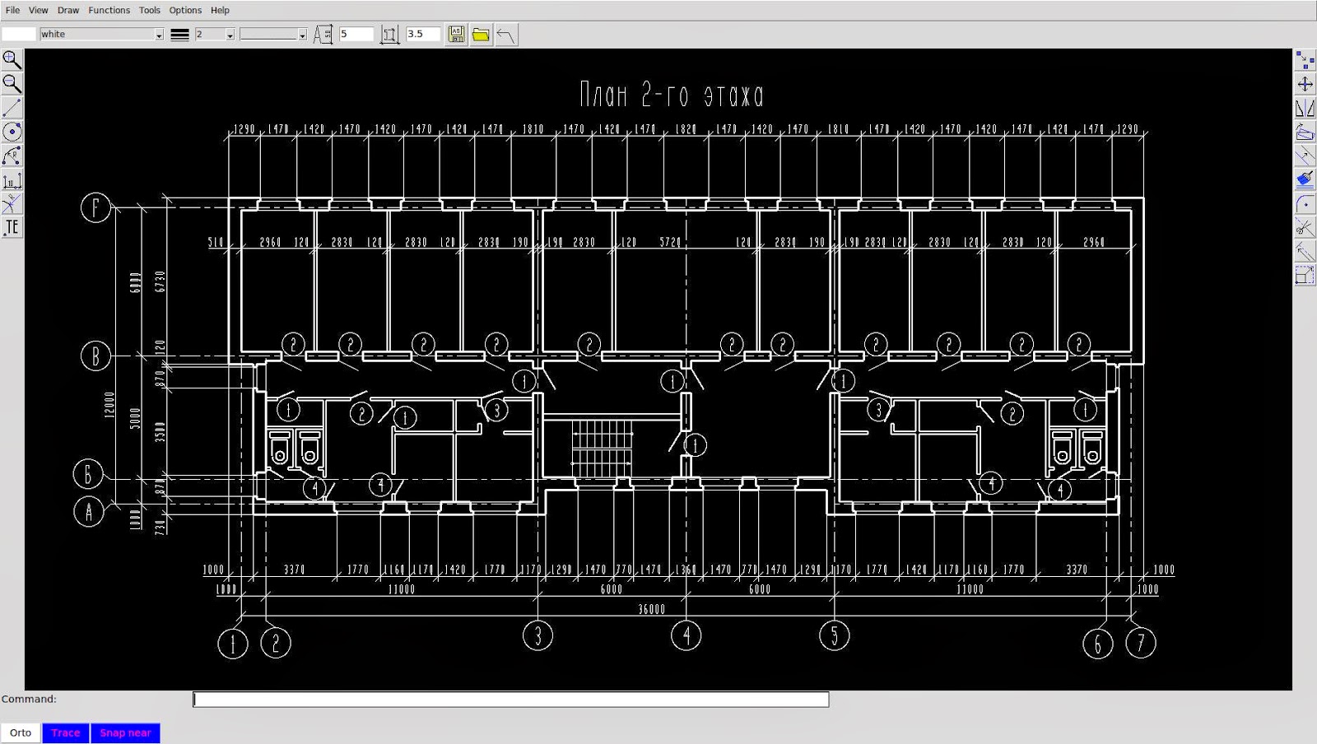Image resolution: width=1317 pixels, height=744 pixels.
Task: Choose the Arc by radius tool
Action: coord(12,156)
